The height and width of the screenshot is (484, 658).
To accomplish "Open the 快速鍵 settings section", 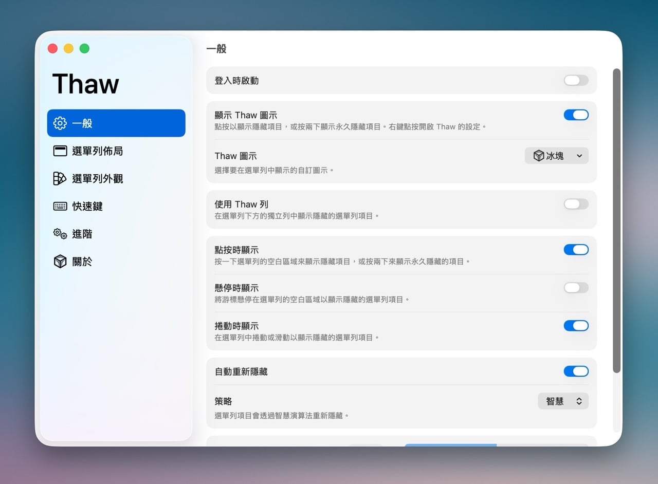I will (x=87, y=207).
